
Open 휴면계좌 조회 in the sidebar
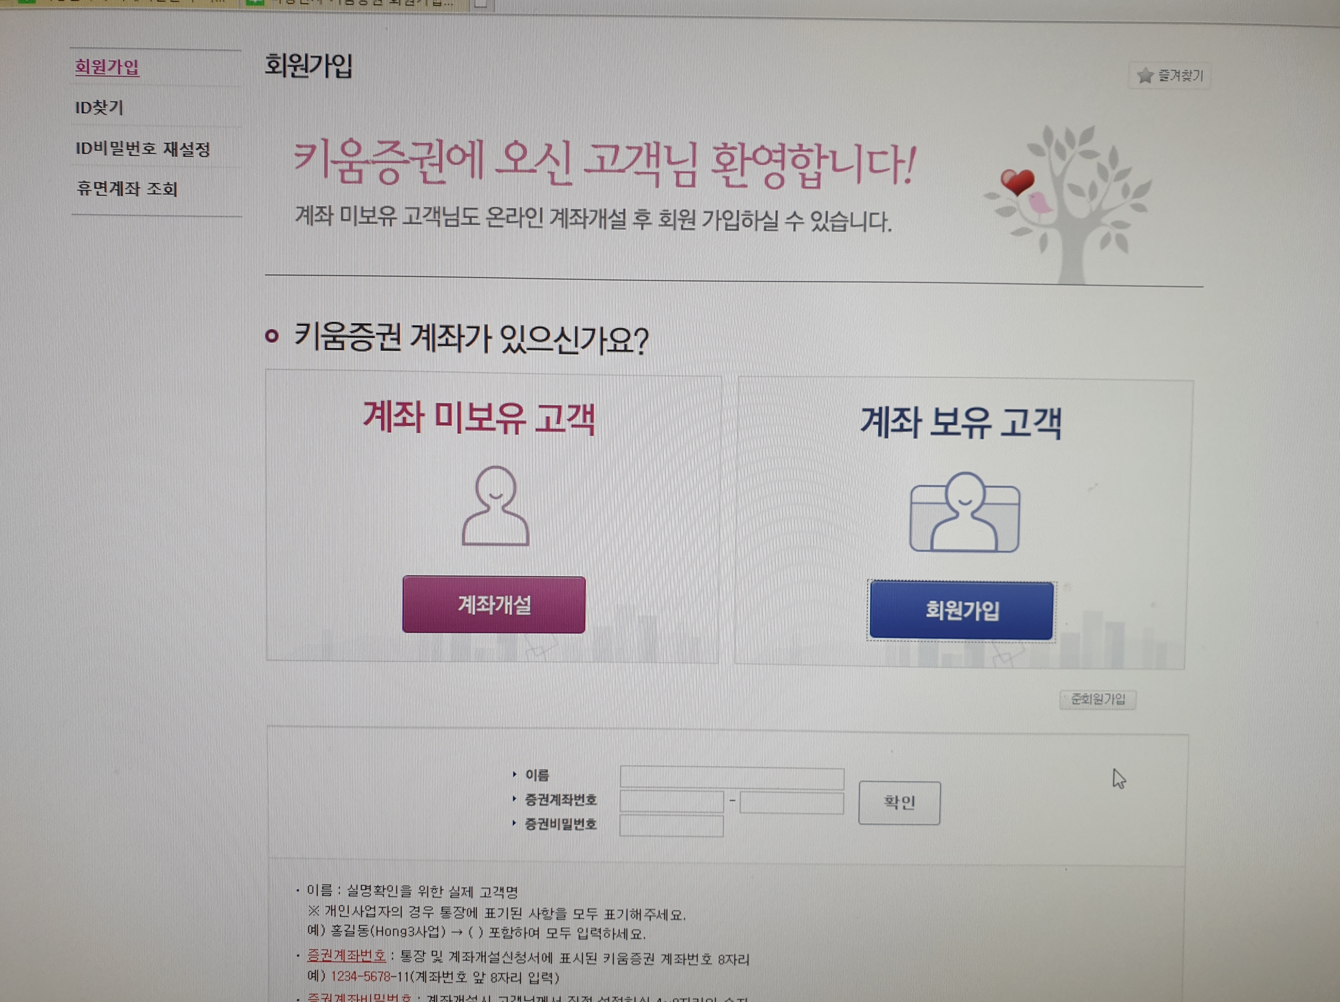pos(127,189)
